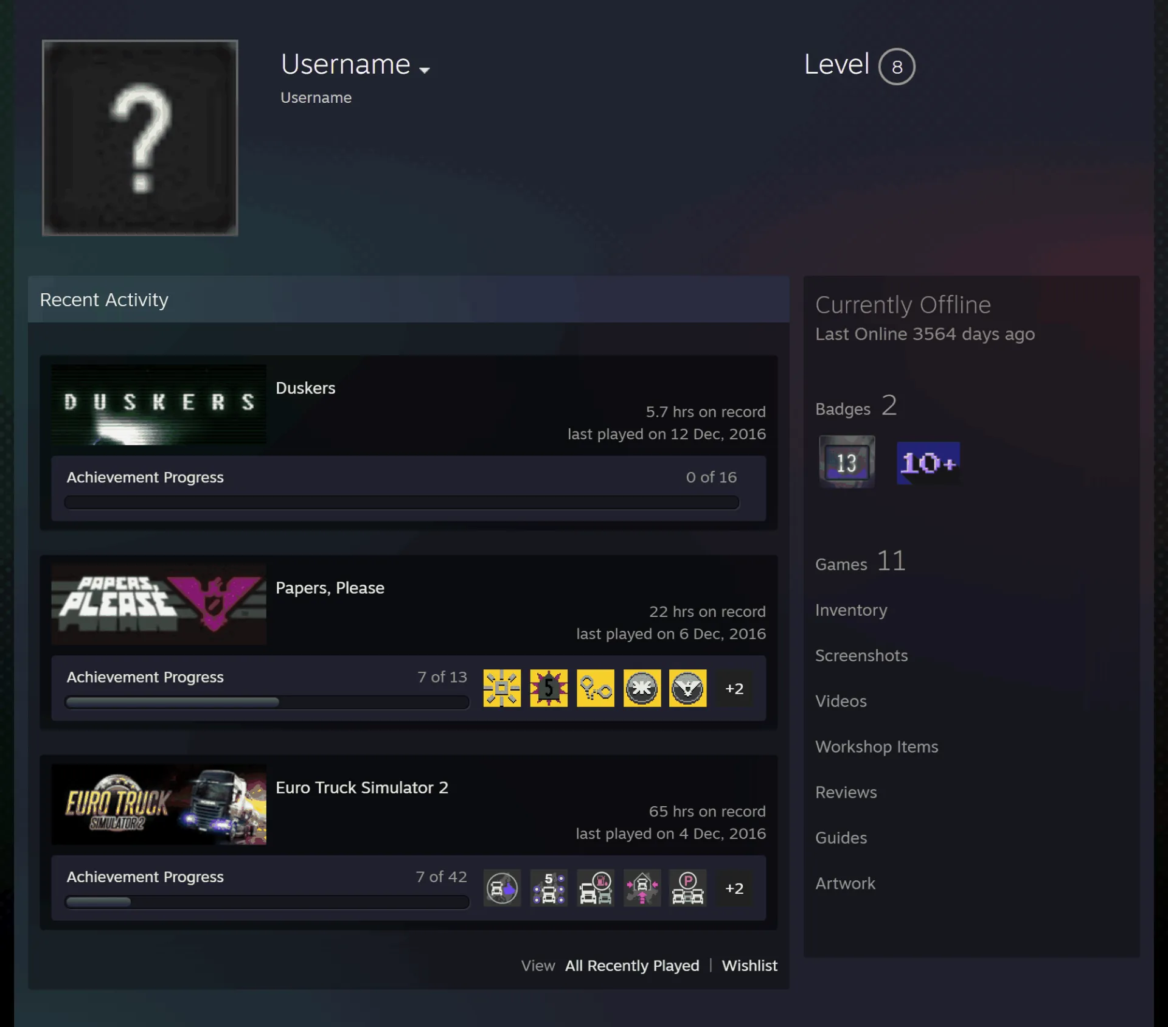Viewport: 1168px width, 1027px height.
Task: Open Artwork from the sidebar
Action: (846, 883)
